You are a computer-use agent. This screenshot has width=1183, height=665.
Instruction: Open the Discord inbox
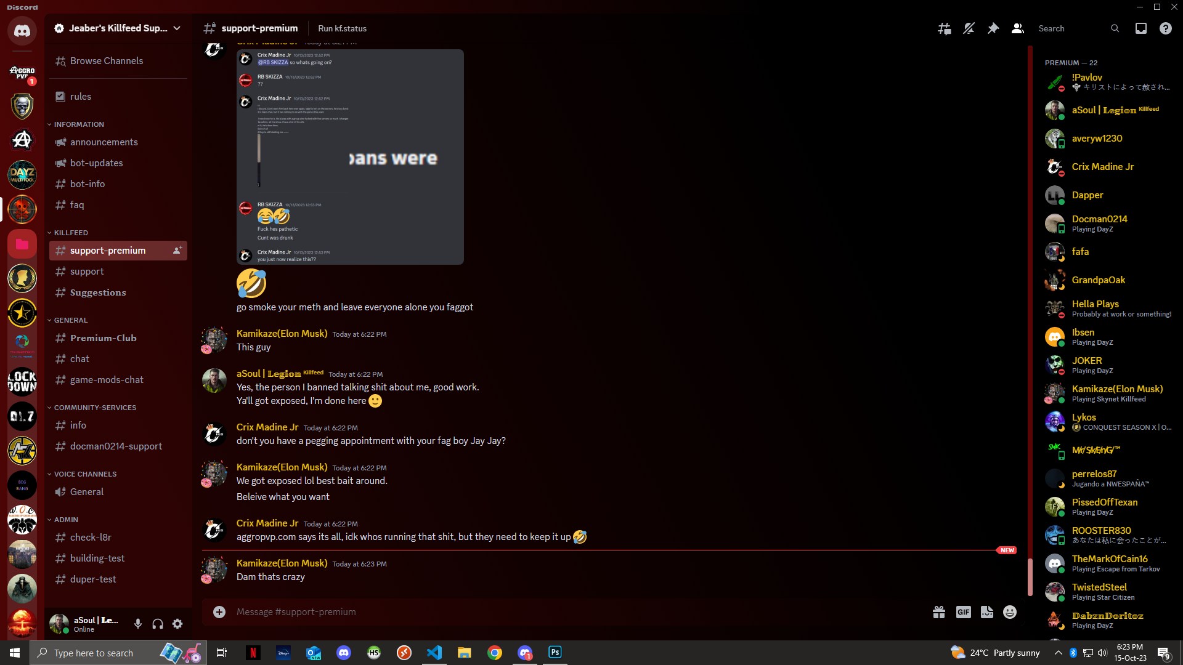coord(1141,28)
